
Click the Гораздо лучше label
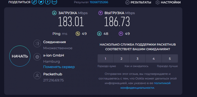pyautogui.click(x=167, y=66)
